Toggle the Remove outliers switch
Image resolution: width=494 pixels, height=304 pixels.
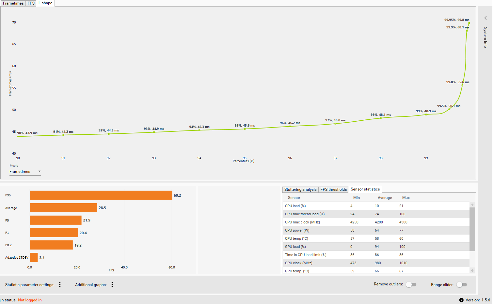pos(411,284)
